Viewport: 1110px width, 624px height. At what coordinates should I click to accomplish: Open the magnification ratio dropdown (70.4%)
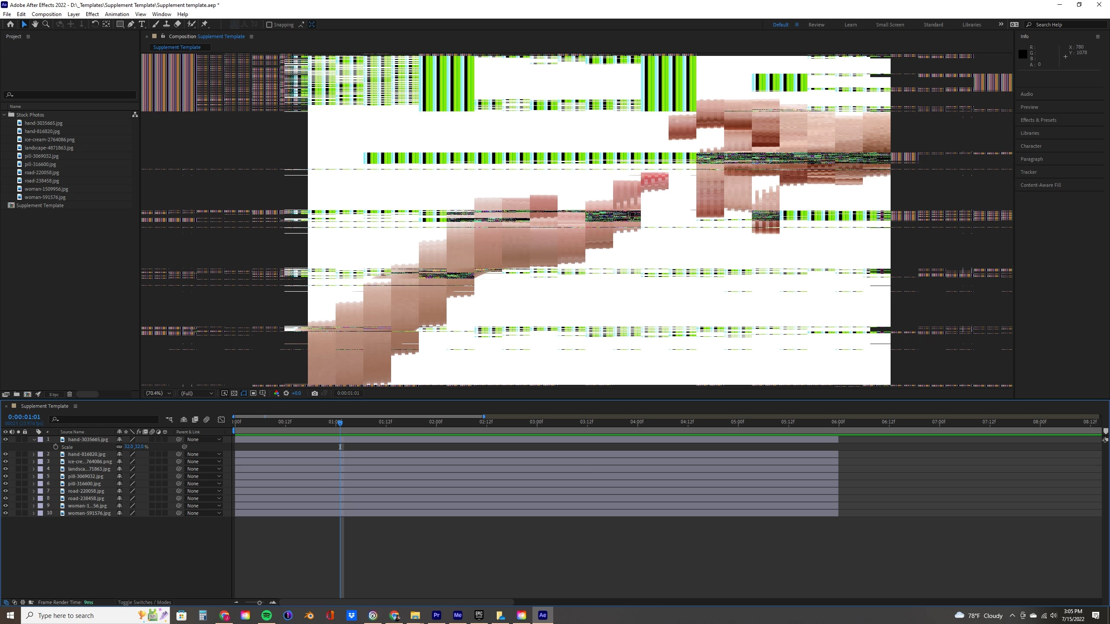(x=158, y=393)
